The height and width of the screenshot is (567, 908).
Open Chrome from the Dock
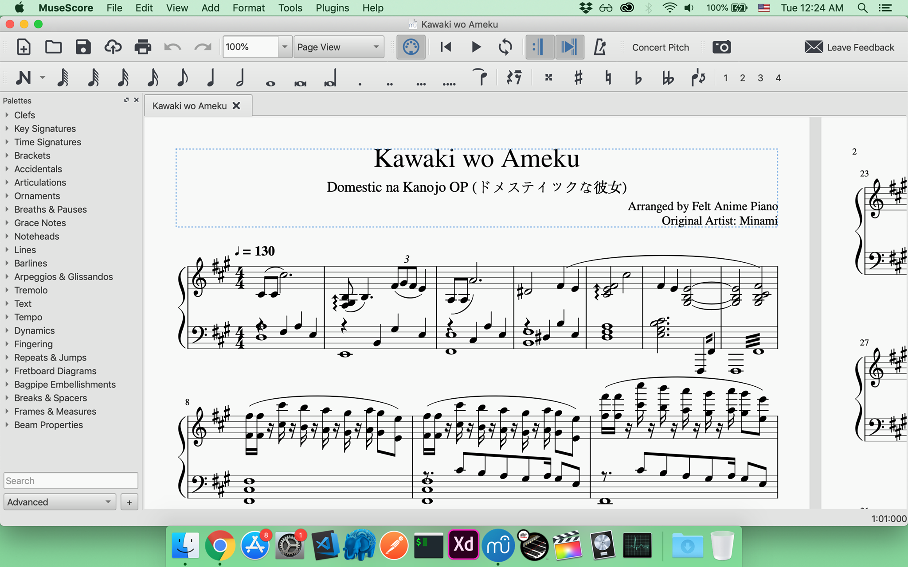coord(220,545)
